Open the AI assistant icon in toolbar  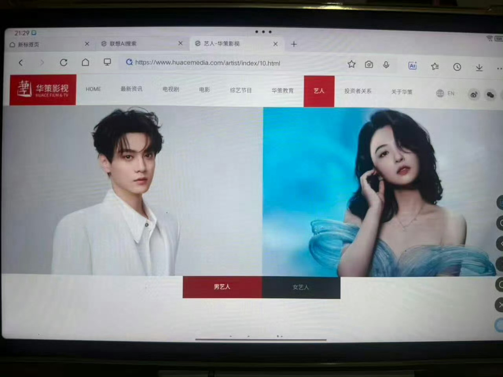412,66
